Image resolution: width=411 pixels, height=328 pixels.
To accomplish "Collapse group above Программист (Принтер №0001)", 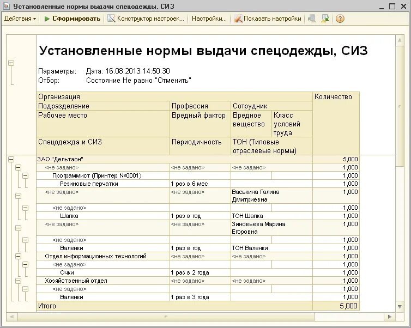I will pyautogui.click(x=18, y=167).
